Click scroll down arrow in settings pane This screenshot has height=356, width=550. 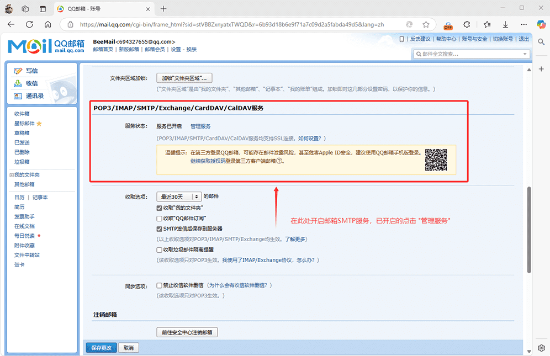(x=529, y=352)
